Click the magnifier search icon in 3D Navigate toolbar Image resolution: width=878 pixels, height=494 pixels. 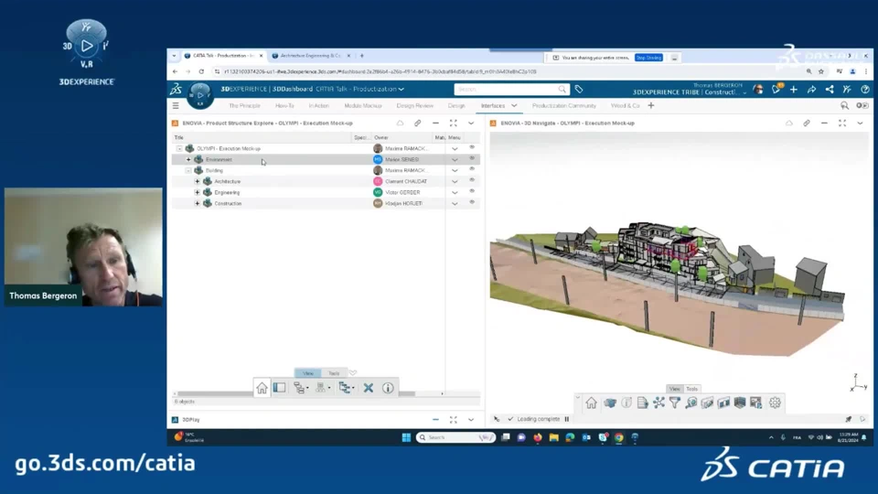(691, 403)
